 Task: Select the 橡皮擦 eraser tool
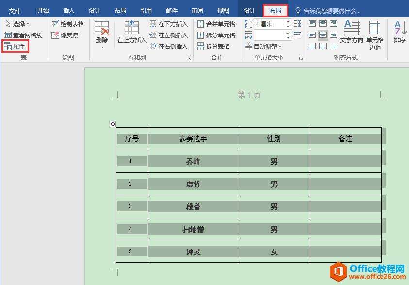65,35
